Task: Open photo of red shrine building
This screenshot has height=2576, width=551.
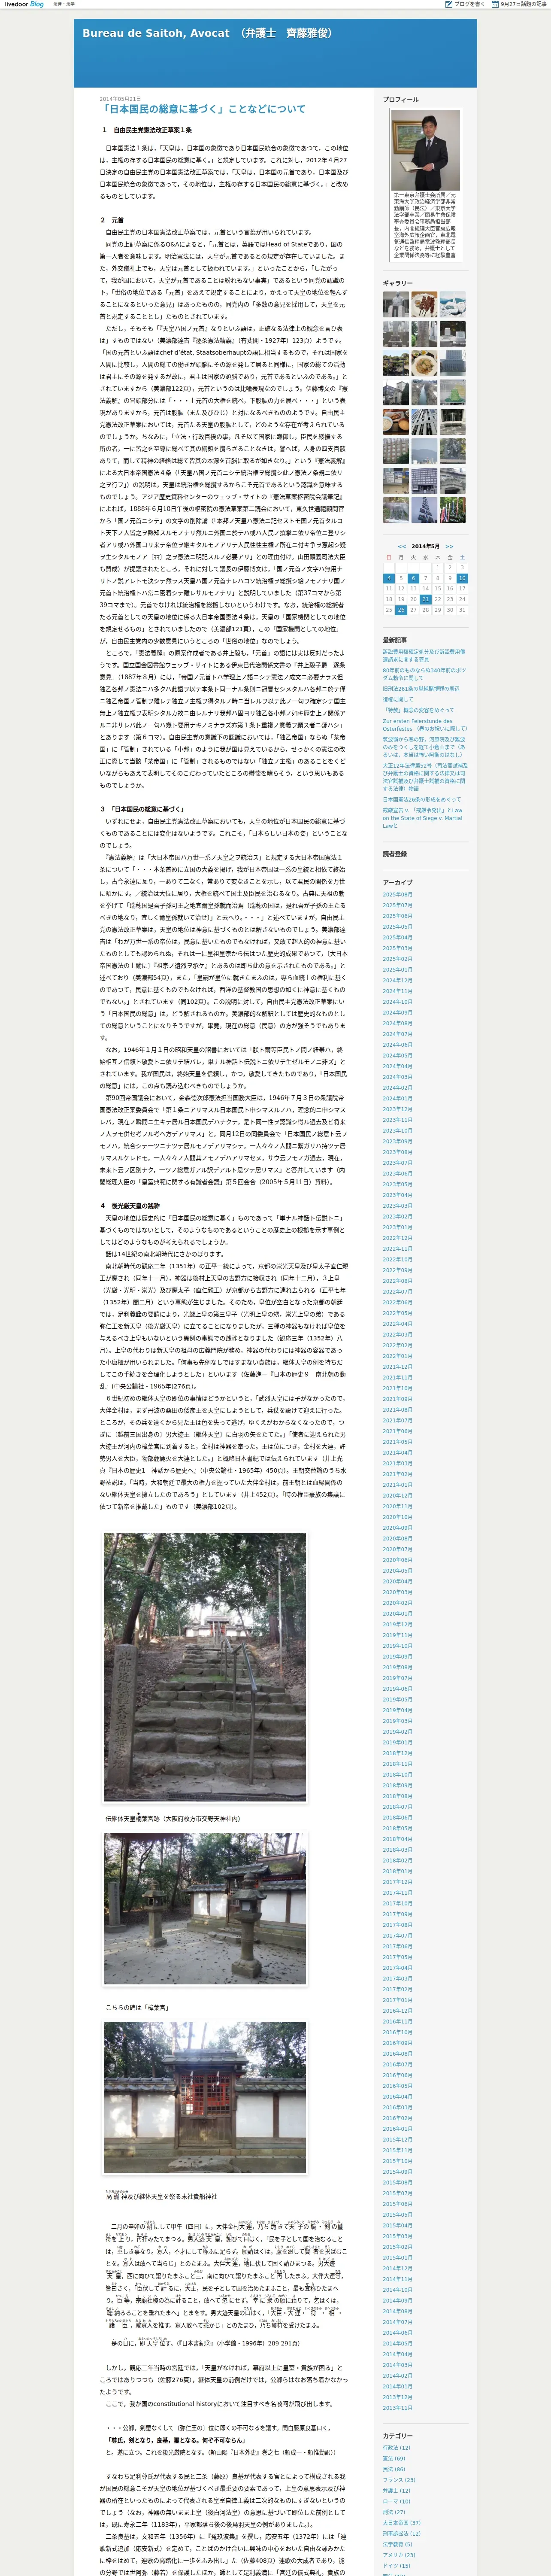Action: [x=205, y=2097]
